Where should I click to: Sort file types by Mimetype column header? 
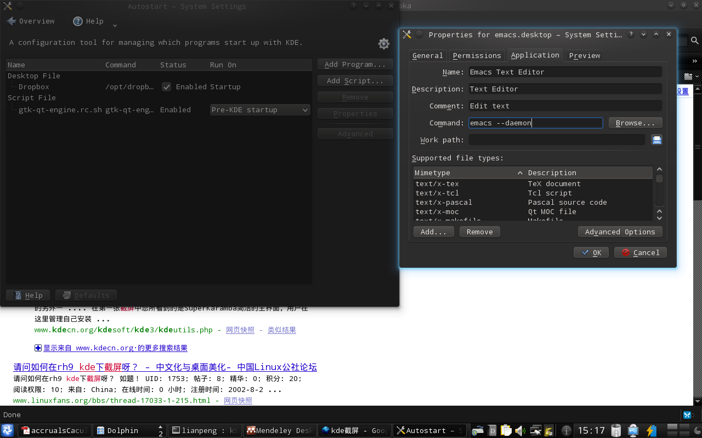click(x=469, y=173)
